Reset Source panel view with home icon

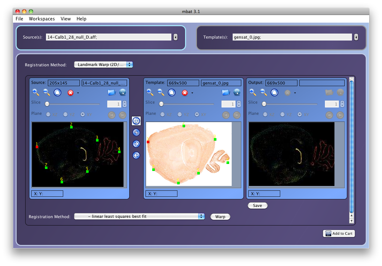tap(57, 92)
